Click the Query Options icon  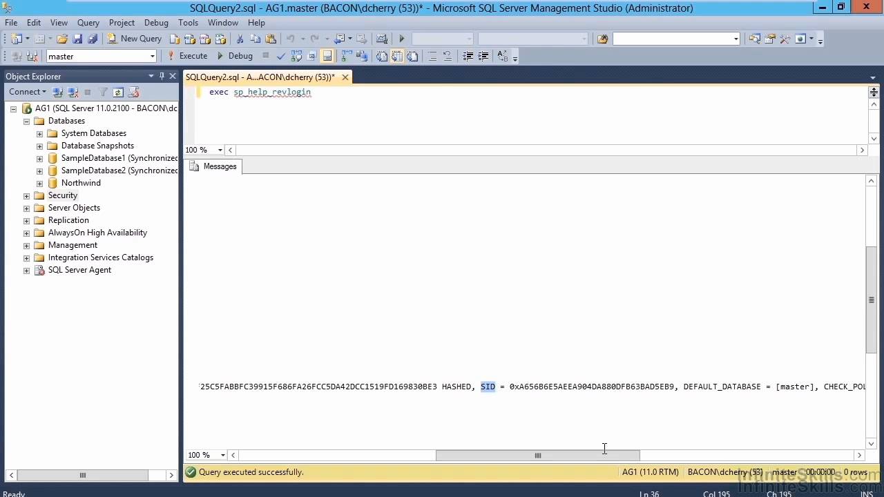coord(311,56)
